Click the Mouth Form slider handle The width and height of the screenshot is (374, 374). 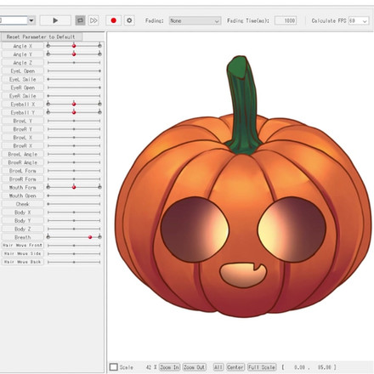point(74,187)
